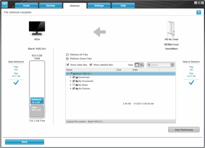The width and height of the screenshot is (205, 148).
Task: Click the Data to Retrieve 255 files value
Action: pyautogui.click(x=191, y=70)
